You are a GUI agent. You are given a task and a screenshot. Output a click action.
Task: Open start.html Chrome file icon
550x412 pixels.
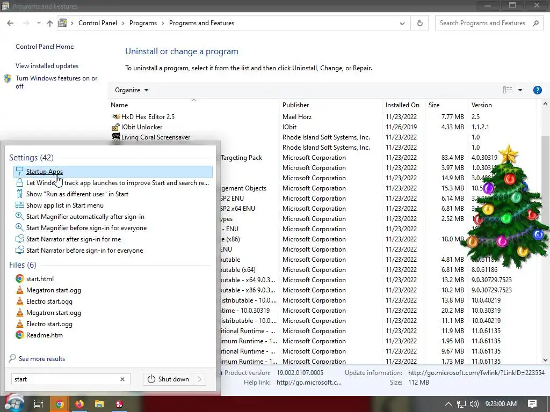coord(20,278)
